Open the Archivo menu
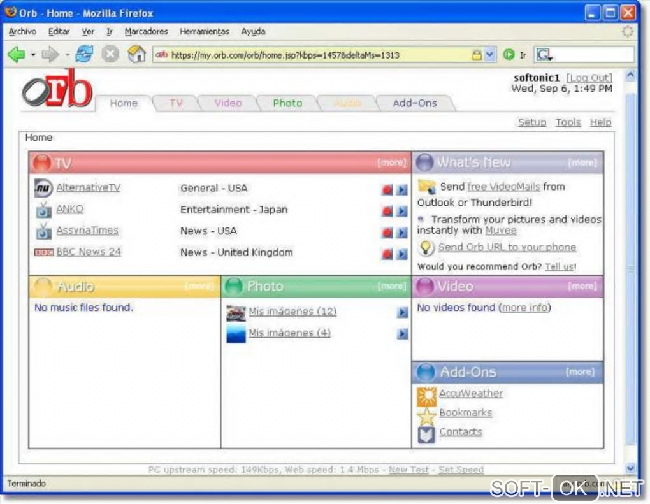The height and width of the screenshot is (504, 650). [x=22, y=31]
